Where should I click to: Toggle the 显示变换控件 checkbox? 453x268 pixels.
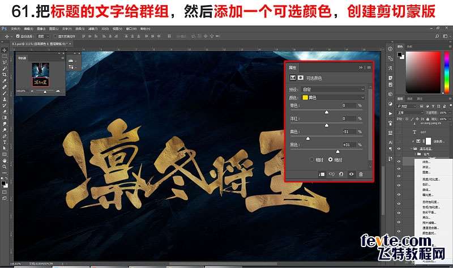click(x=55, y=36)
